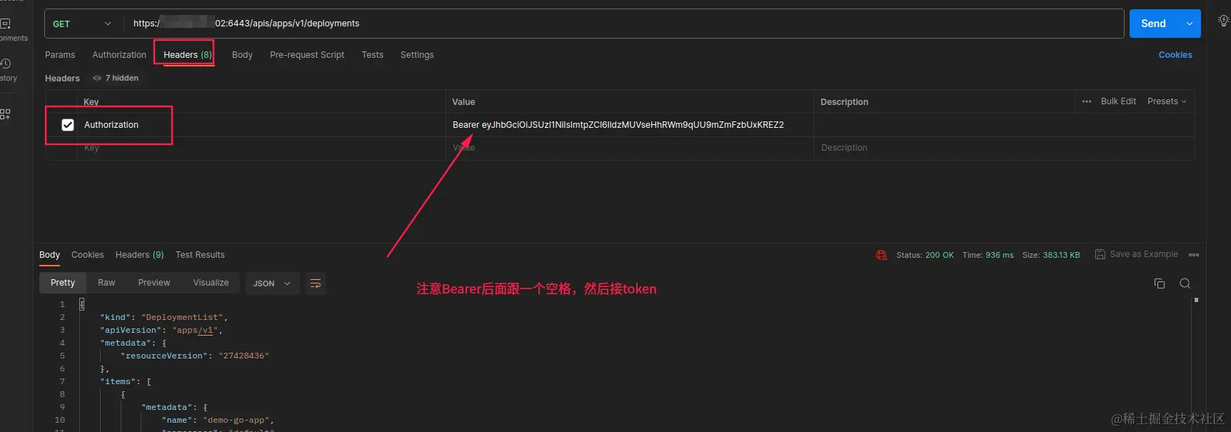Open the grid apps sidebar icon
The image size is (1231, 432).
[x=6, y=114]
